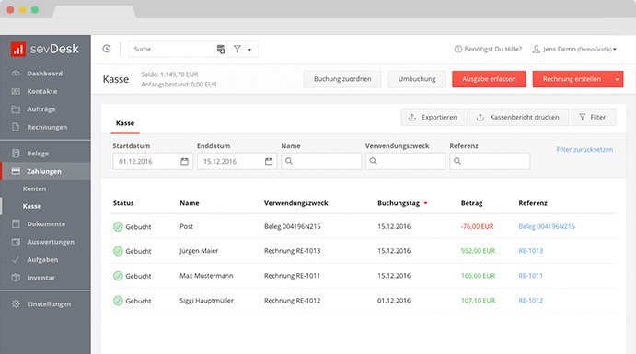The width and height of the screenshot is (636, 354).
Task: Open Inventar in the sidebar
Action: click(41, 278)
